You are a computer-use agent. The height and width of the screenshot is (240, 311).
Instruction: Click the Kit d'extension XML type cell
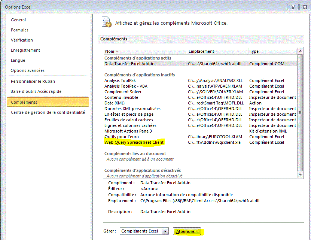pos(268,131)
